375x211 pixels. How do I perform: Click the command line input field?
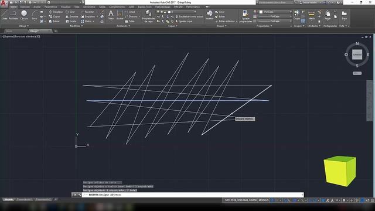coord(193,195)
